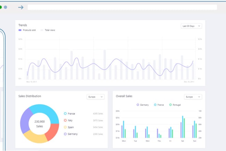Click the Sales Distribution heading

coord(30,96)
